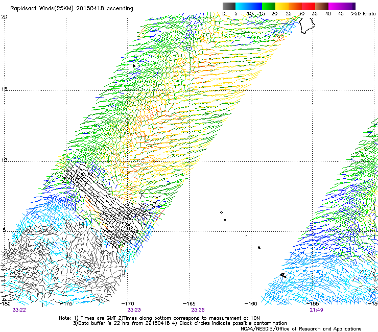Viewport: 378px width, 332px height.
Task: Click the '45' label on the color legend
Action: coord(341,14)
